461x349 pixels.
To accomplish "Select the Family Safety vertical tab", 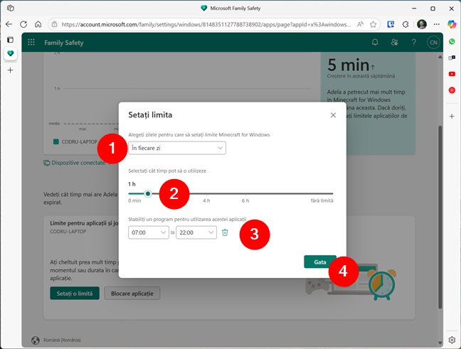I will coord(10,53).
